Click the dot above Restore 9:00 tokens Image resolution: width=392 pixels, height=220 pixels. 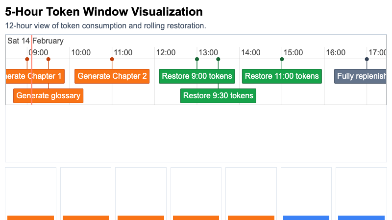[x=197, y=59]
